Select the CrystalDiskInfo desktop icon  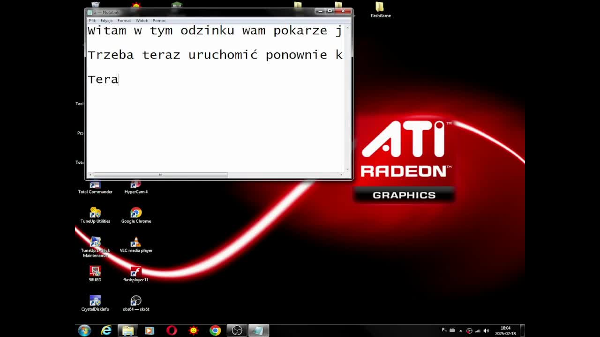(x=95, y=303)
